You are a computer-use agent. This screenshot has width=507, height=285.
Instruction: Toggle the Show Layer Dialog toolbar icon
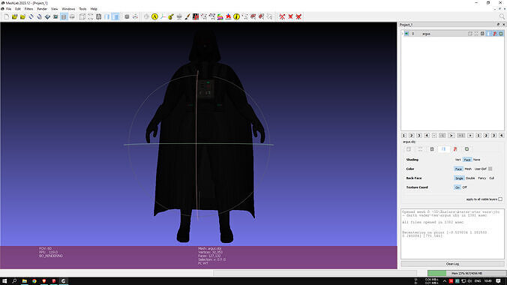[64, 16]
